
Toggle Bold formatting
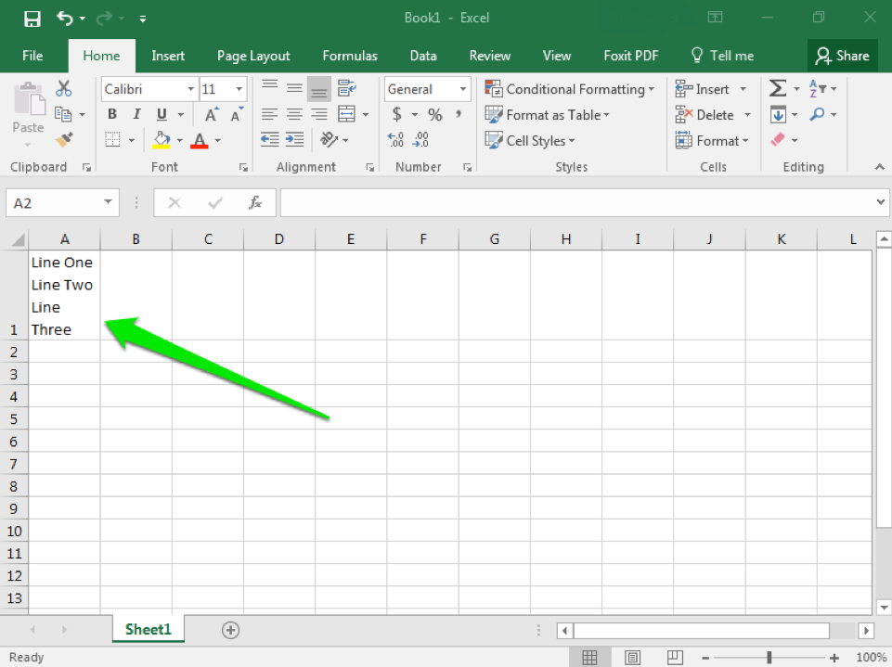[112, 115]
